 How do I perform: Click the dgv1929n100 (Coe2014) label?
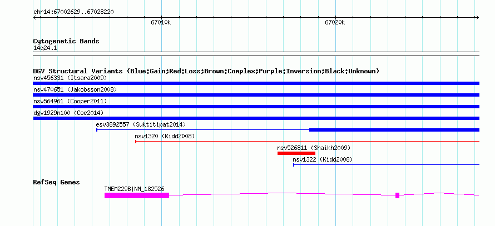click(x=68, y=113)
